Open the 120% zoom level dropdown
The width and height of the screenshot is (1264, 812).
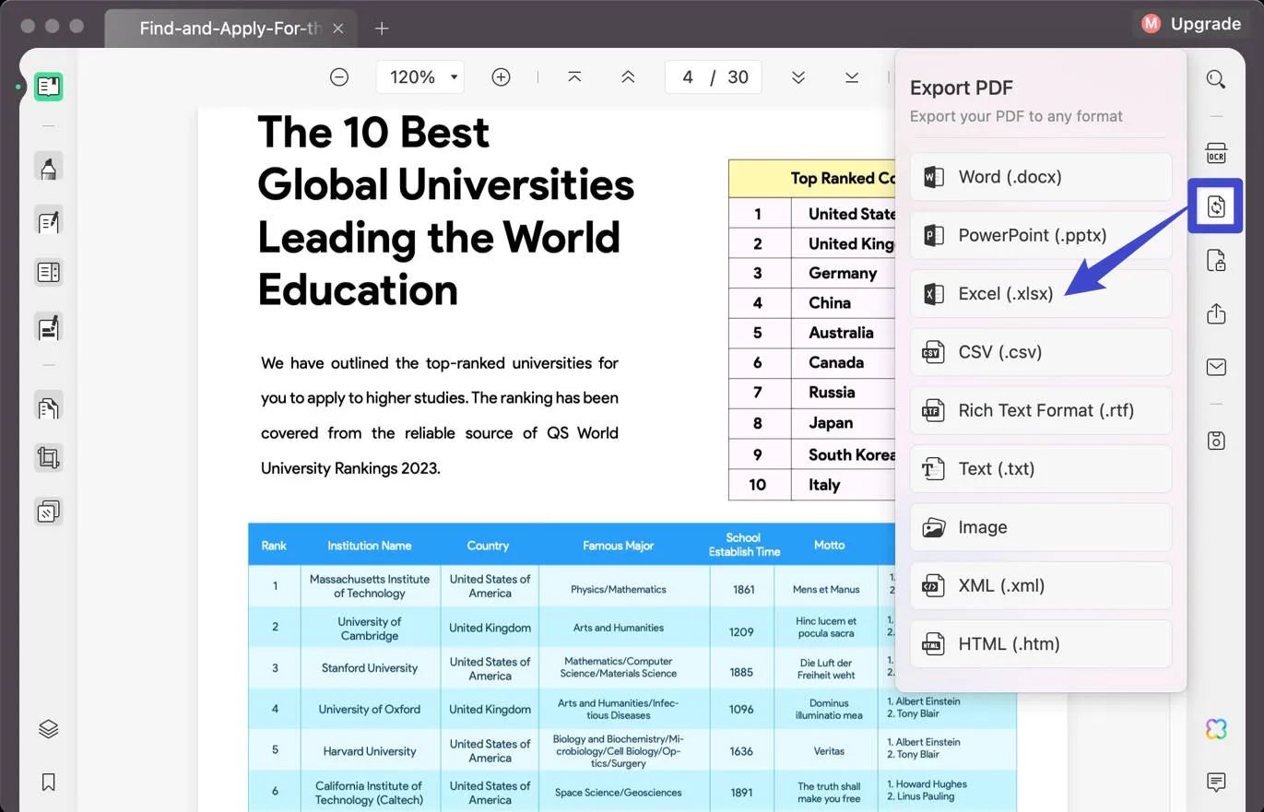(420, 77)
